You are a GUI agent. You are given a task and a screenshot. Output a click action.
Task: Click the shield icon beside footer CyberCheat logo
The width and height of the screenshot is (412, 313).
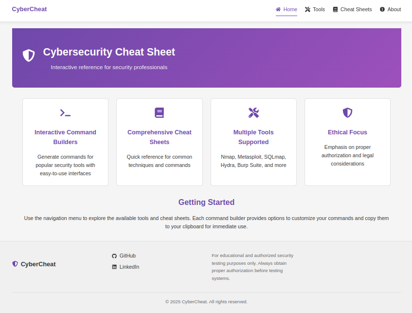[x=15, y=264]
